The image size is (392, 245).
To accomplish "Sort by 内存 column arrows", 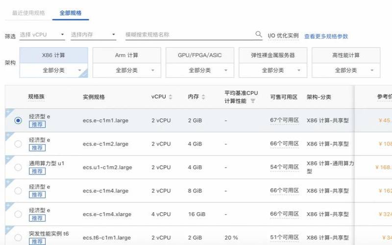I will click(203, 97).
